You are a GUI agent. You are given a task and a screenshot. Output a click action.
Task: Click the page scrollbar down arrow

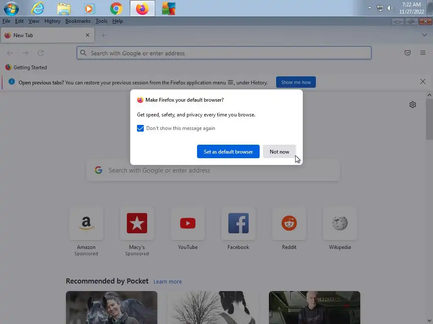429,321
